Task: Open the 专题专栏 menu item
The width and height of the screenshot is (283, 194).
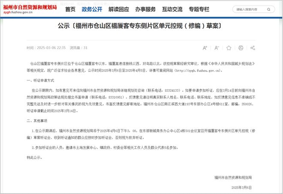Action: click(199, 9)
